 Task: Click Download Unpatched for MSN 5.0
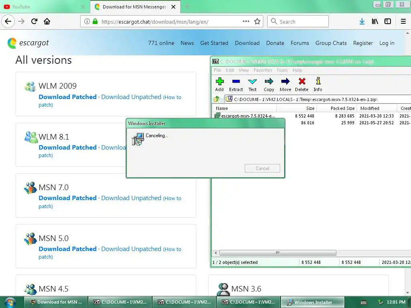tap(131, 249)
